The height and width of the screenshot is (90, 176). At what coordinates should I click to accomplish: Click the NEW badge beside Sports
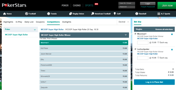click(96, 4)
